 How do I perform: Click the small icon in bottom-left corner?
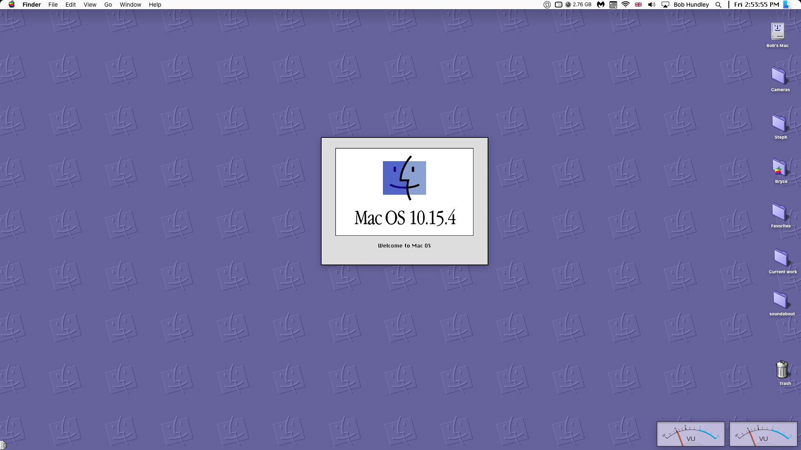(3, 445)
